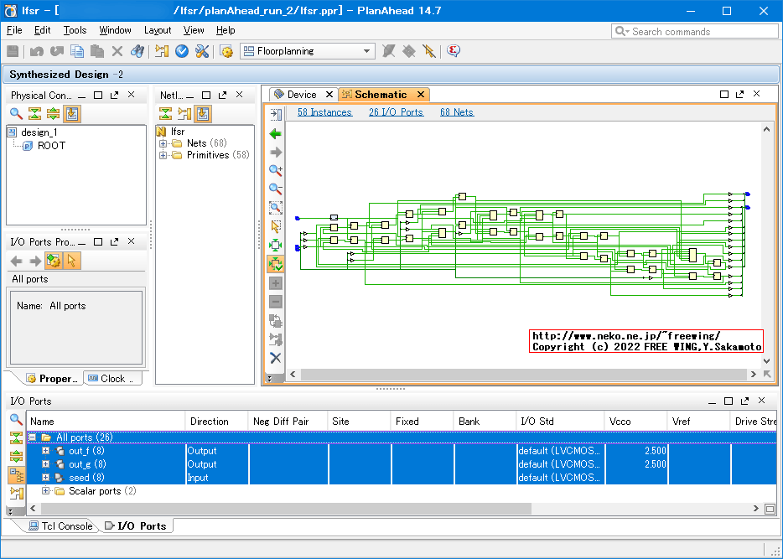This screenshot has height=559, width=783.
Task: Click the Copy icon in main toolbar
Action: 77,51
